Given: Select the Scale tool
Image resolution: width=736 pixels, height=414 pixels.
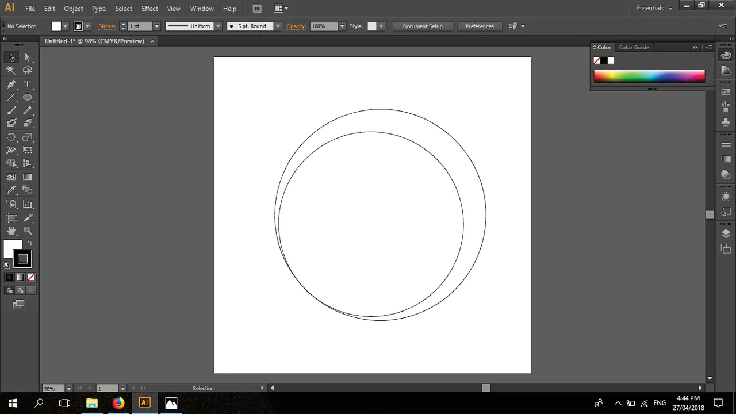Looking at the screenshot, I should (28, 137).
